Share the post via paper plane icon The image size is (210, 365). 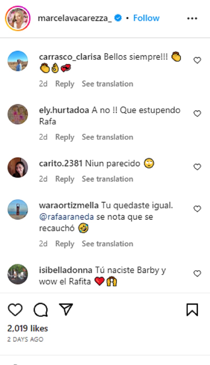(66, 310)
